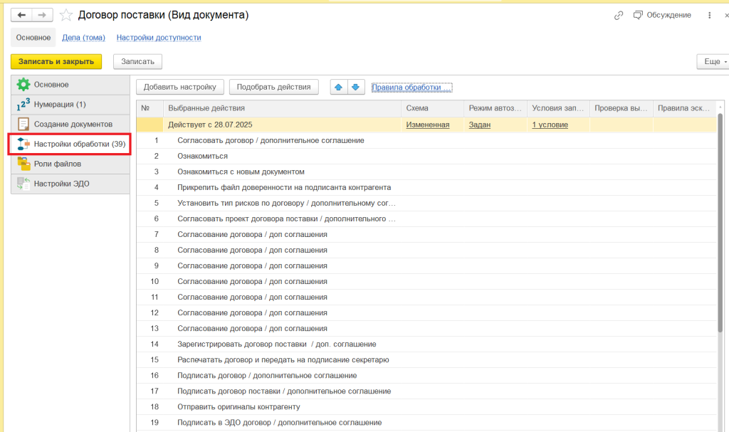The width and height of the screenshot is (729, 432).
Task: Open Роли файлов sidebar section
Action: [58, 164]
